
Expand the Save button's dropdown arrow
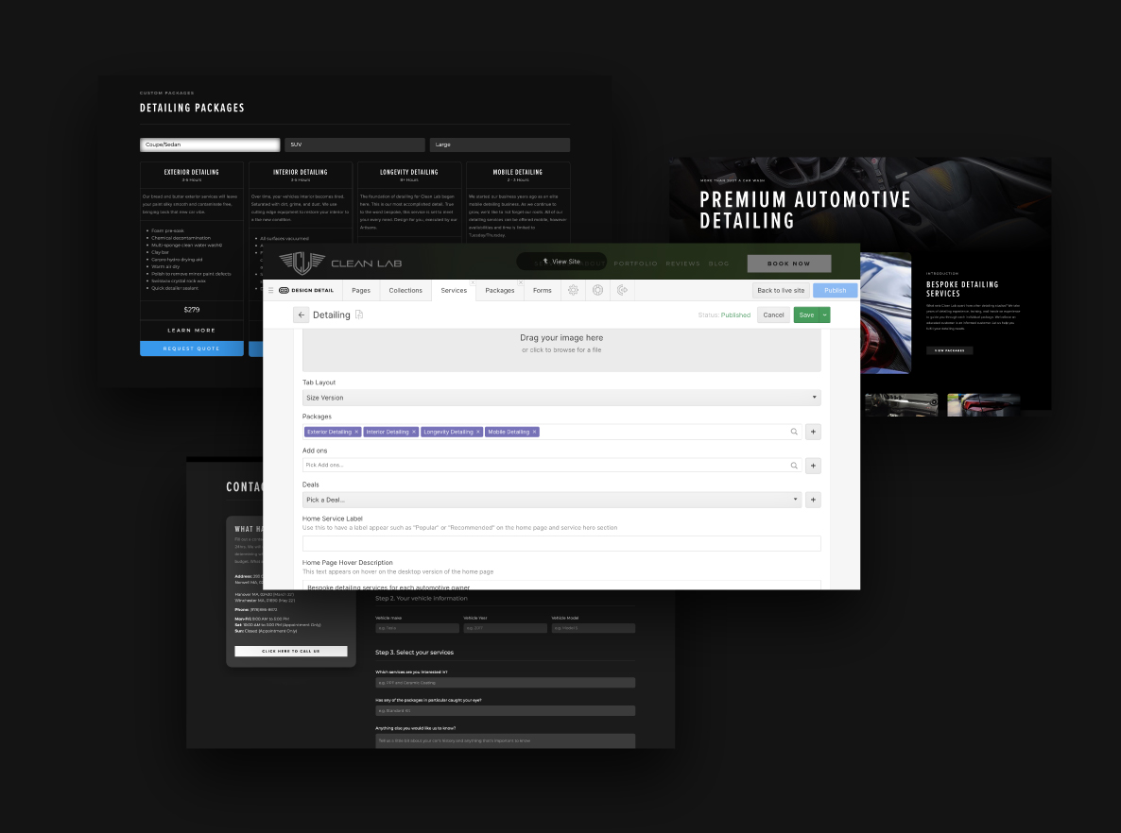tap(823, 314)
